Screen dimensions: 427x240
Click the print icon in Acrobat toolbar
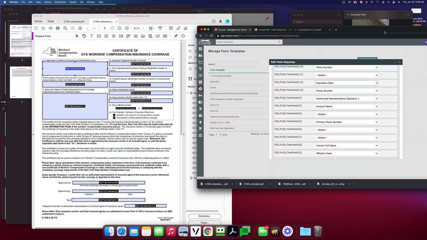pyautogui.click(x=58, y=28)
